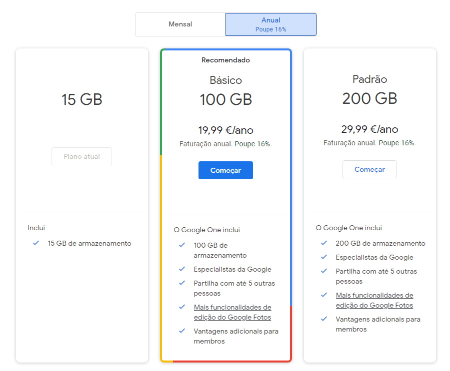Viewport: 450px width, 371px height.
Task: Click the checkmark beside 100 GB de armazenamento
Action: click(182, 245)
